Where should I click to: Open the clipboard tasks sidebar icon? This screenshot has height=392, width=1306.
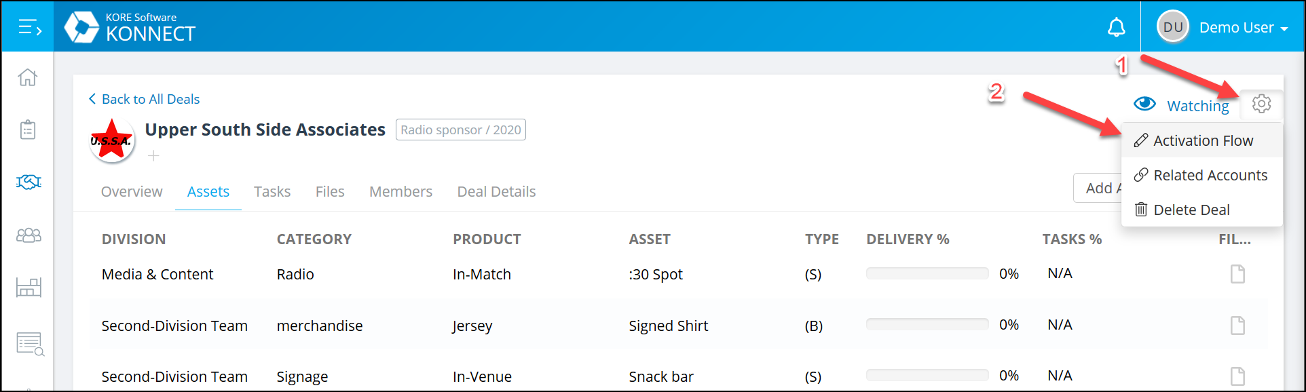28,130
